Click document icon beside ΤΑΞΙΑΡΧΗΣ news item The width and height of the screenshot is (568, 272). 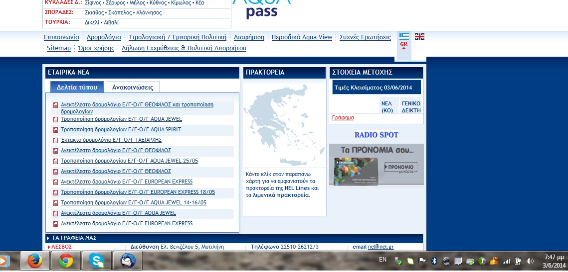point(55,140)
